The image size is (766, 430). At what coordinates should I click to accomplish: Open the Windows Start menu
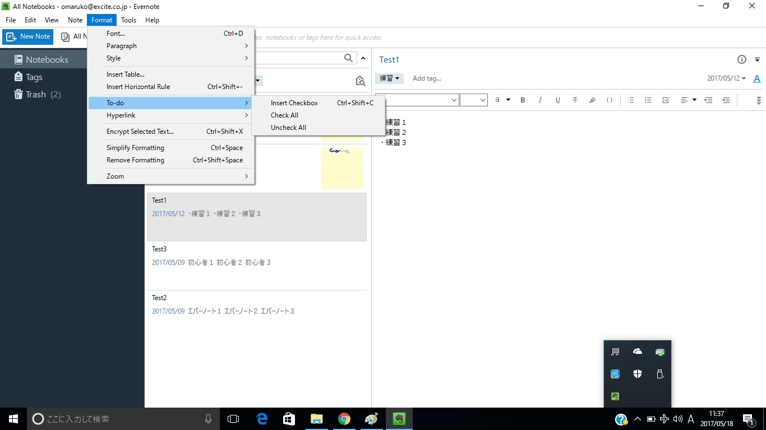tap(13, 419)
